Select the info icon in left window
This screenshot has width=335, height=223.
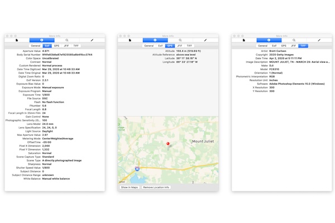pos(42,40)
